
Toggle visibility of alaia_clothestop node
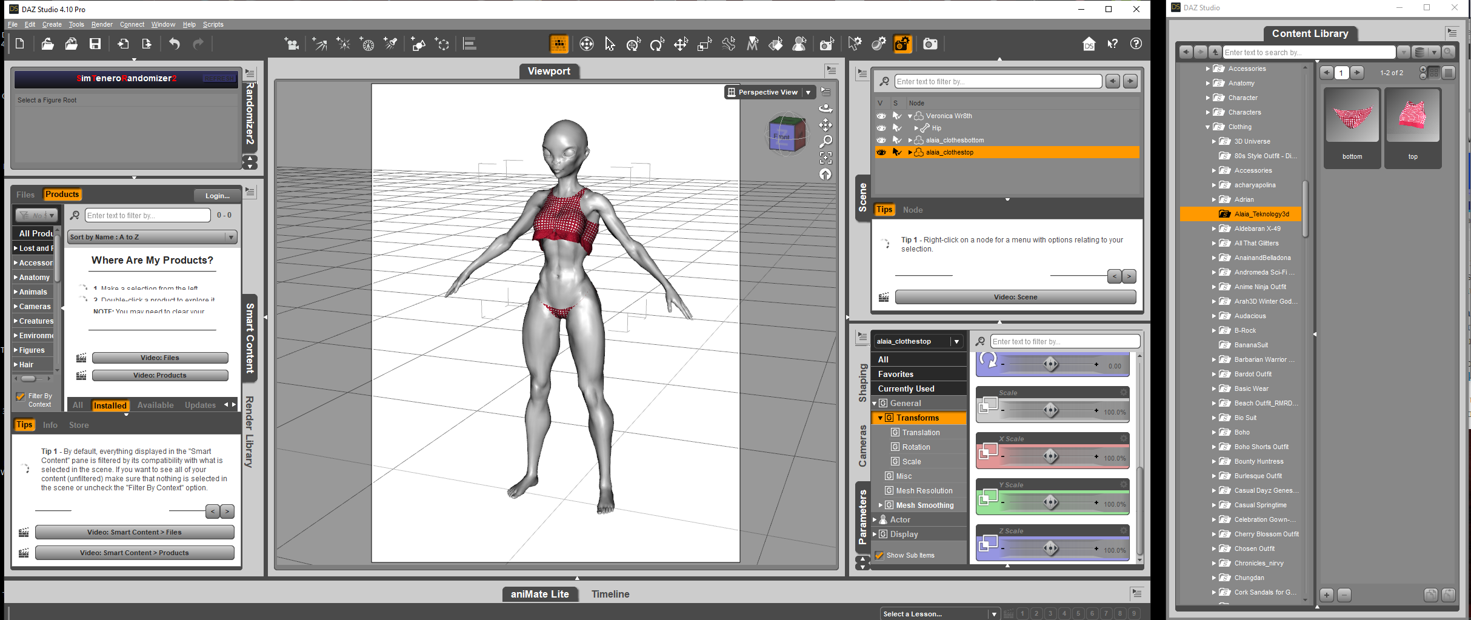881,152
